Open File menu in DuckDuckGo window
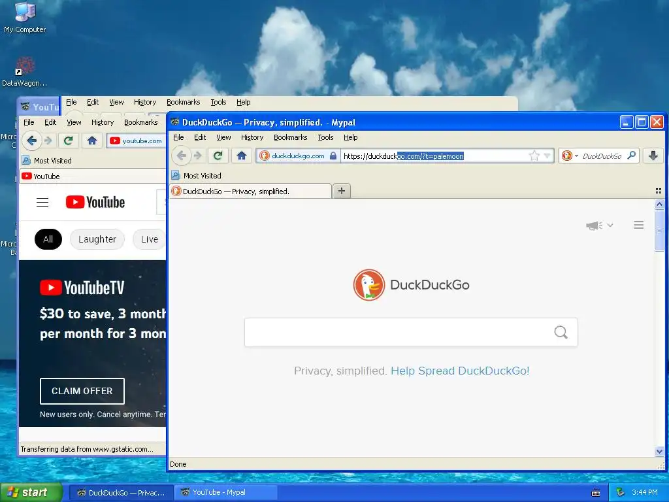Image resolution: width=669 pixels, height=502 pixels. coord(178,137)
